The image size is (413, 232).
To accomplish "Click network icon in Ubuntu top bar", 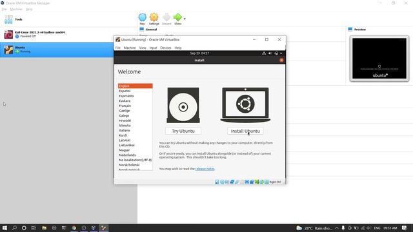I will point(264,53).
